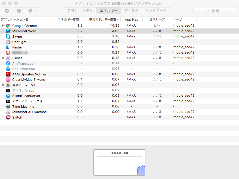Click the Microsoft AU Daemon icon
Viewport: 239px width, 179px height.
coord(8,112)
